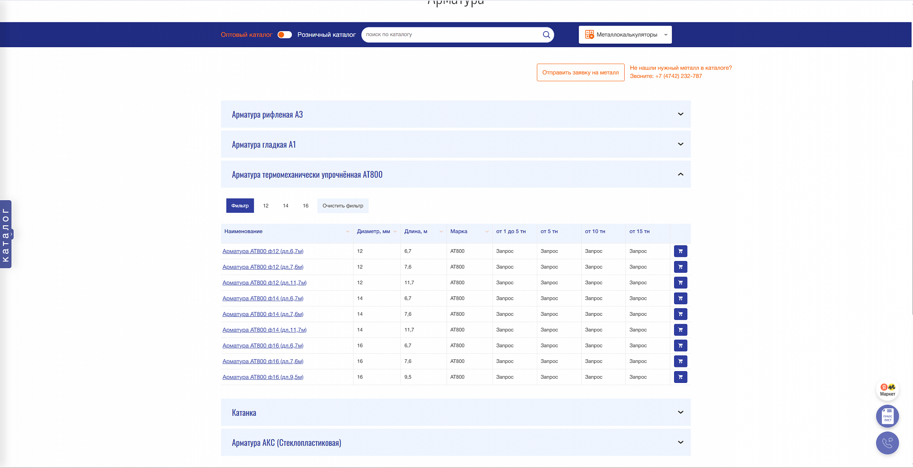Click the phone callback floating icon
This screenshot has width=913, height=468.
887,443
